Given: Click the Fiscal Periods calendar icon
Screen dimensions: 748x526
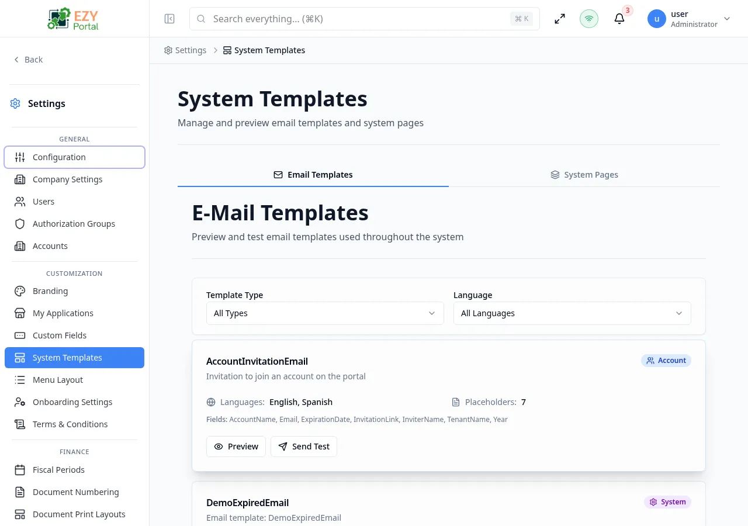Looking at the screenshot, I should (20, 470).
